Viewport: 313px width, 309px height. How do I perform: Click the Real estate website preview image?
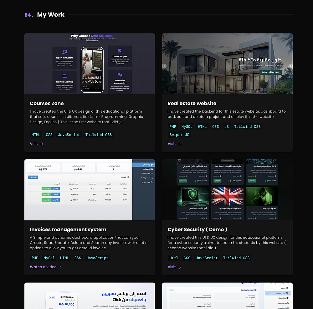coord(227,64)
